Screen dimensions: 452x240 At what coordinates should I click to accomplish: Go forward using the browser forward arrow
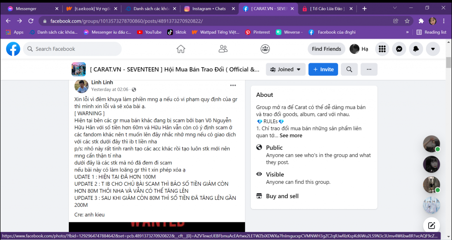click(19, 21)
